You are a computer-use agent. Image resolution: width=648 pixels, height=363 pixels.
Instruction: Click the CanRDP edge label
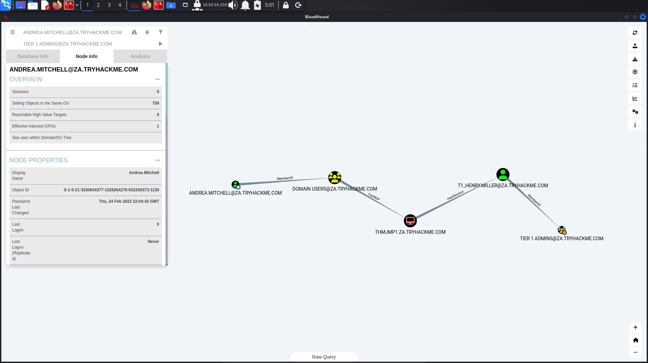click(x=374, y=197)
